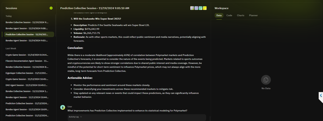The image size is (323, 121).
Task: Select the teal-green color swatch in the header
Action: (x=201, y=8)
